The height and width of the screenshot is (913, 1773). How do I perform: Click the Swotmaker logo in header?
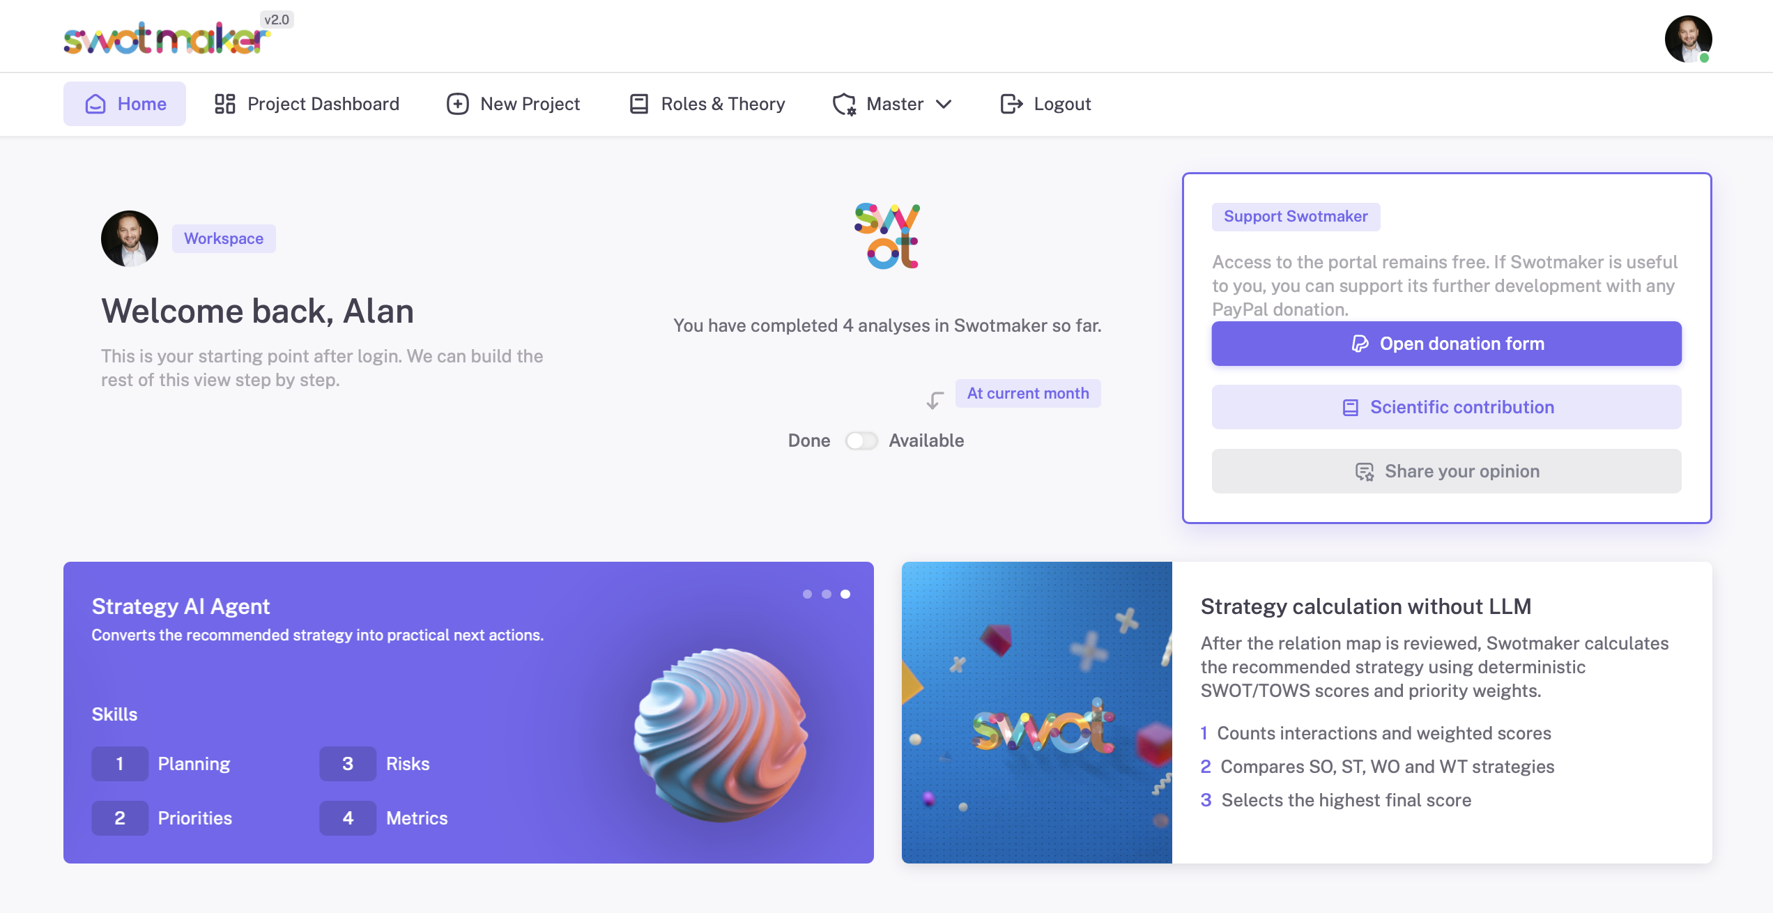point(166,38)
